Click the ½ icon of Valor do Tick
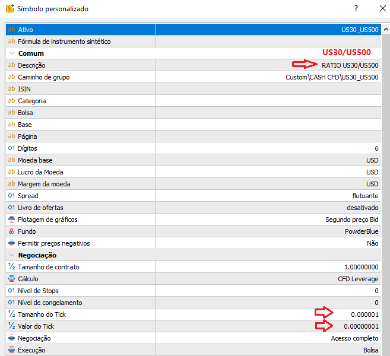The image size is (390, 356). point(11,326)
